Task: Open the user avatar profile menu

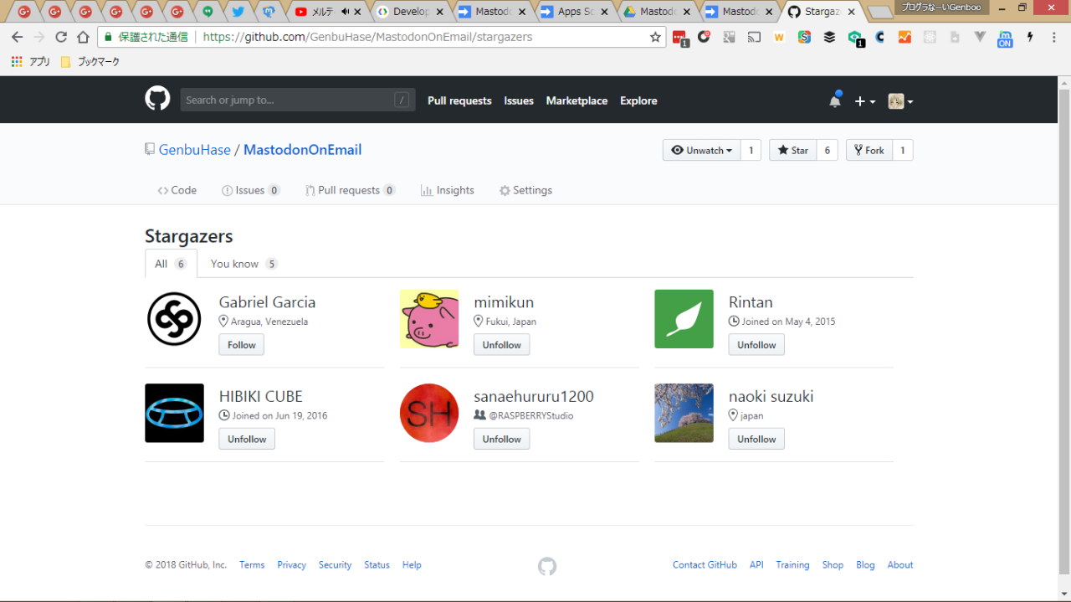Action: tap(900, 101)
